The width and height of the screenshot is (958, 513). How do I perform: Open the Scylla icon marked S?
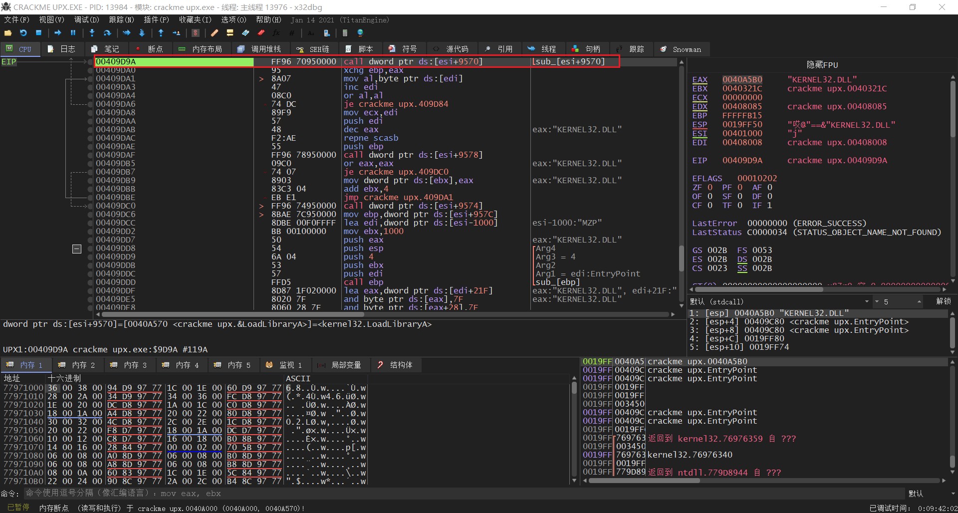[196, 33]
